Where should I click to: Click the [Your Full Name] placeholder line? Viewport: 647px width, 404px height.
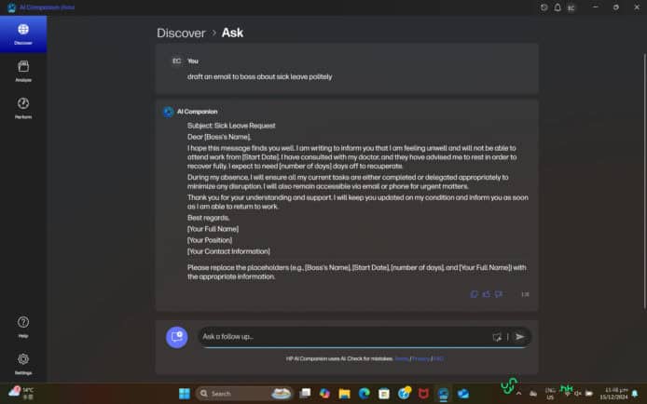[213, 229]
